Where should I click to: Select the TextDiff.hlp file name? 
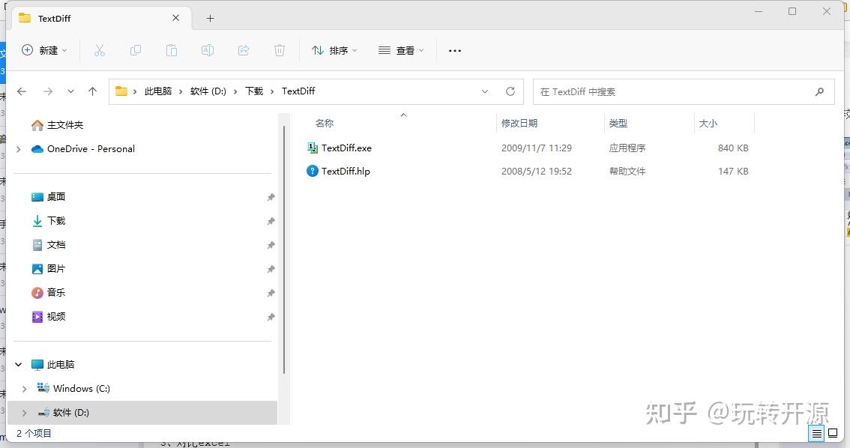click(346, 171)
